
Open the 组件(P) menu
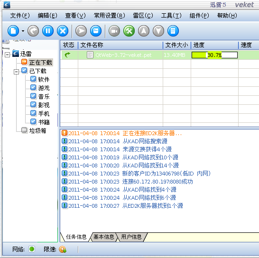[x=199, y=16]
